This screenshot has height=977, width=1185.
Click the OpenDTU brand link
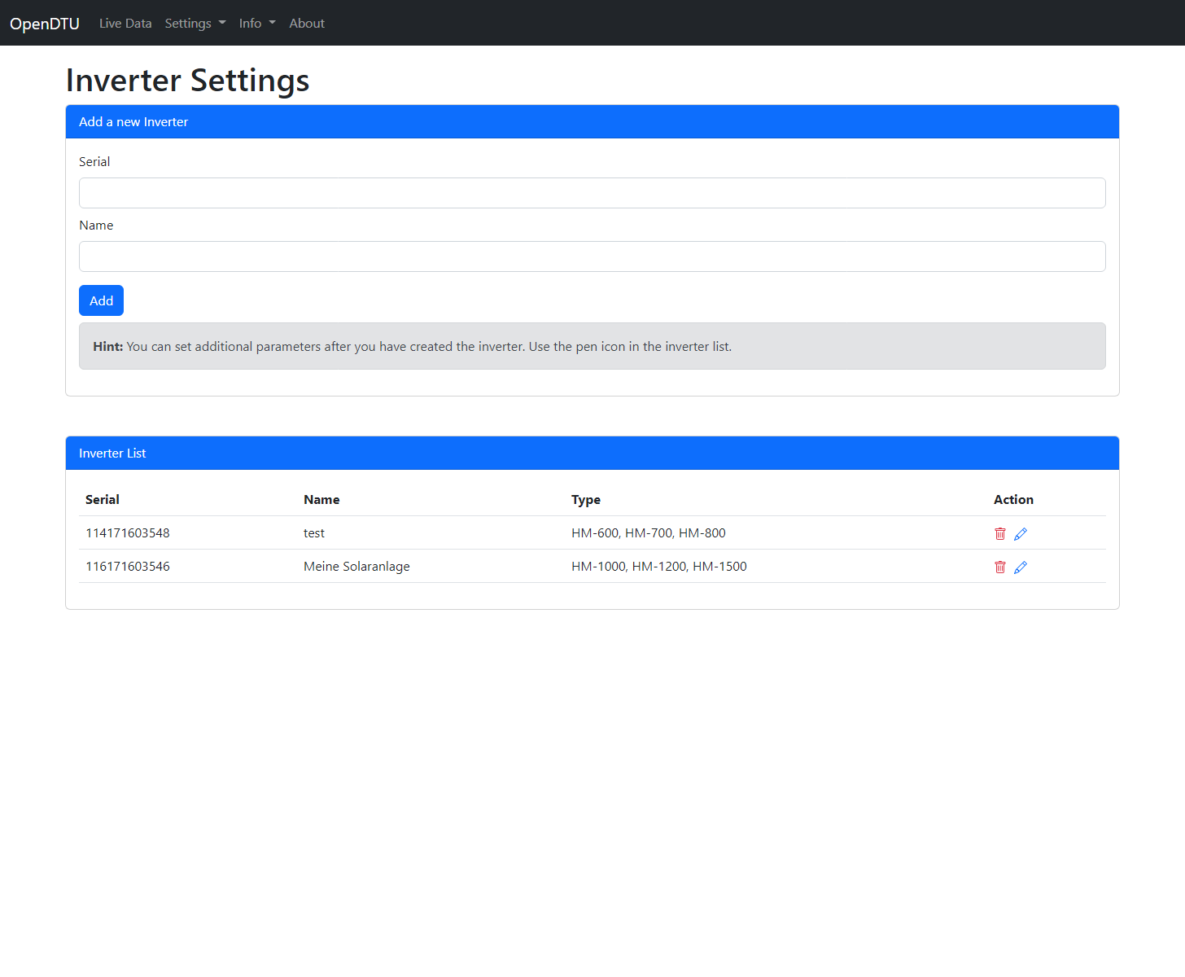pos(45,24)
